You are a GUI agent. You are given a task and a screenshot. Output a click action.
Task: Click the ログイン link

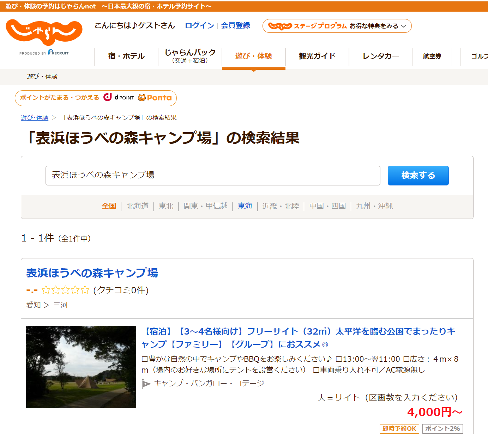pos(199,25)
